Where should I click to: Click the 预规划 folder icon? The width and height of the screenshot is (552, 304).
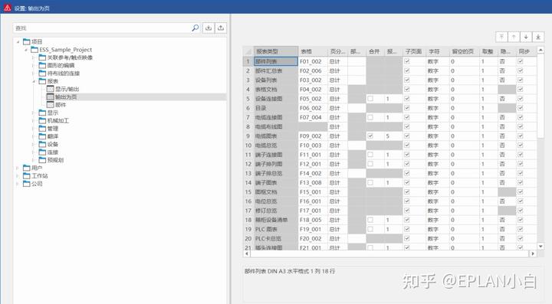tap(42, 160)
